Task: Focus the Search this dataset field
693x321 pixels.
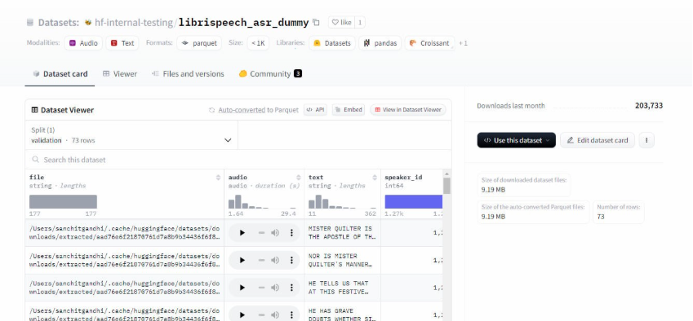Action: point(238,160)
